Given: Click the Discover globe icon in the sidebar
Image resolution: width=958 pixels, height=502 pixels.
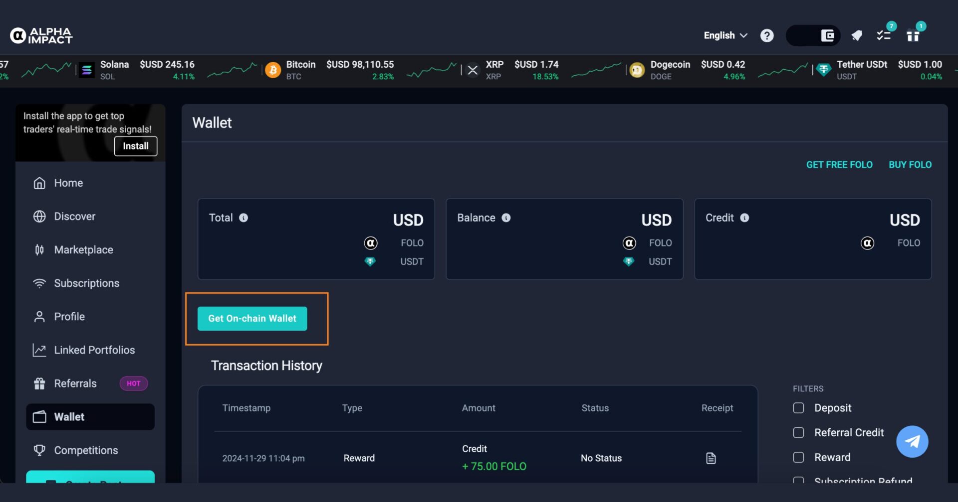Looking at the screenshot, I should [39, 217].
